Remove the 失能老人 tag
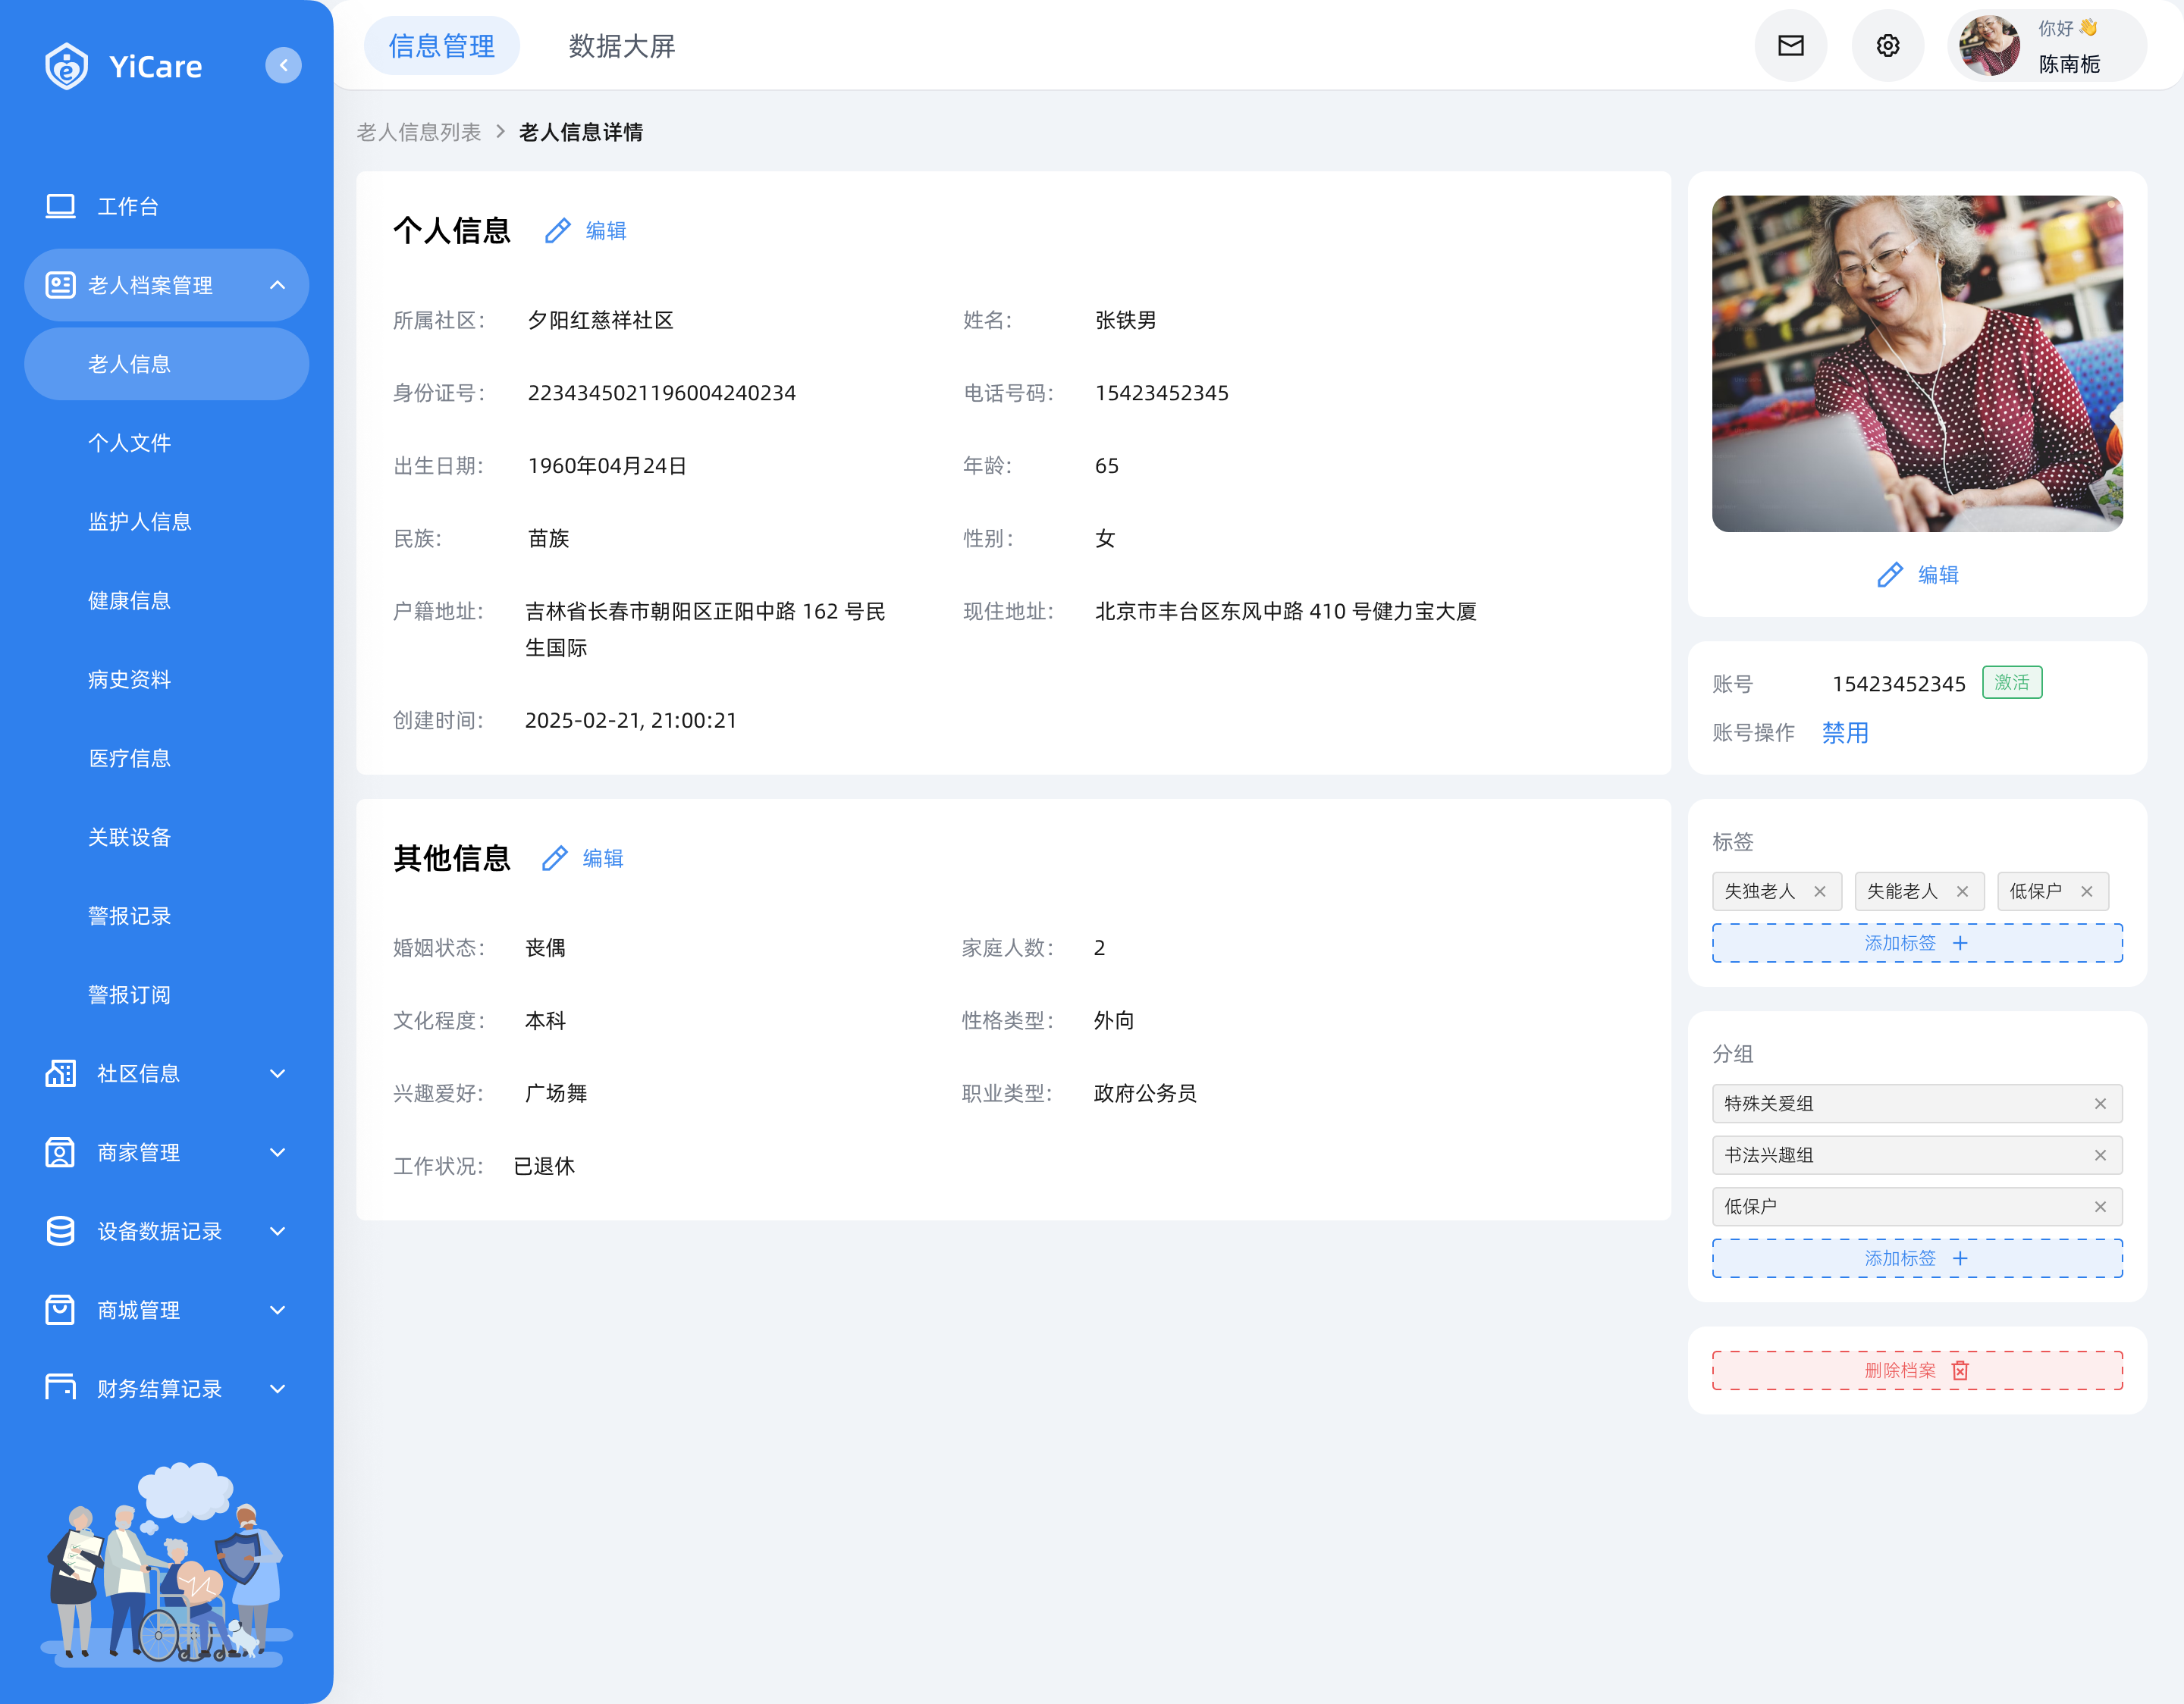Image resolution: width=2184 pixels, height=1704 pixels. click(1962, 891)
